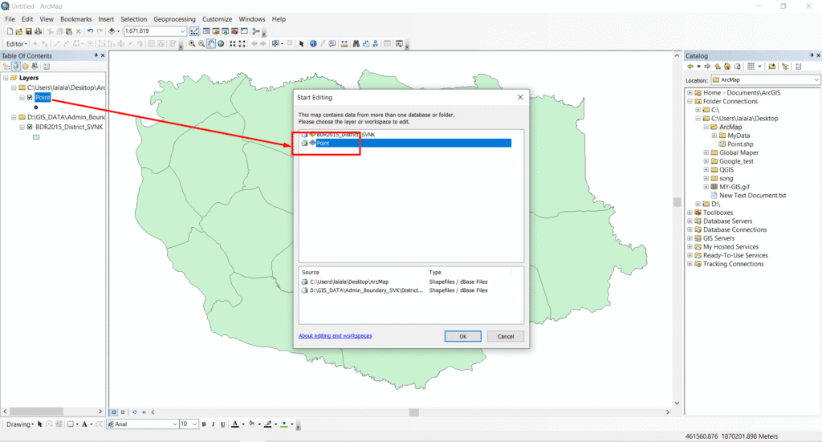Print the map using printer icon
This screenshot has width=822, height=442.
38,31
